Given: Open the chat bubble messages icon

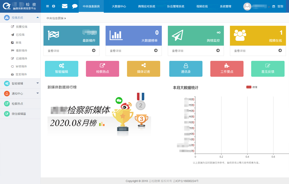Looking at the screenshot, I should [x=75, y=6].
